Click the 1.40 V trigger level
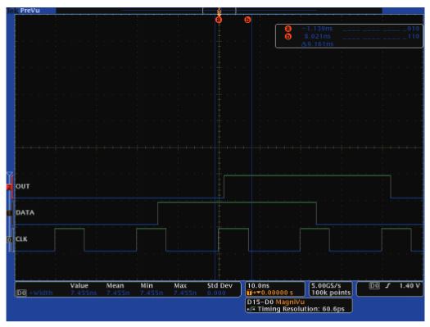430x327 pixels. coord(410,286)
